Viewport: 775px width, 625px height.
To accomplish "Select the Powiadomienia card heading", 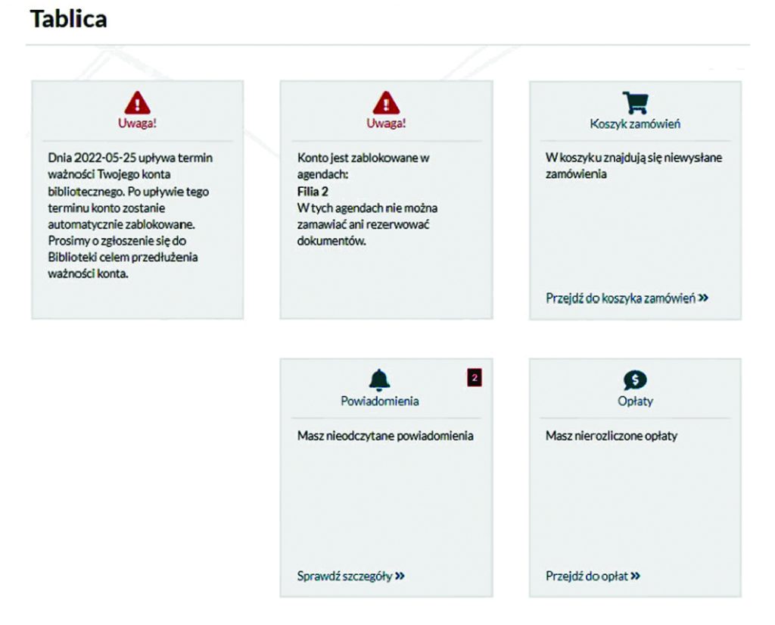I will click(x=379, y=401).
